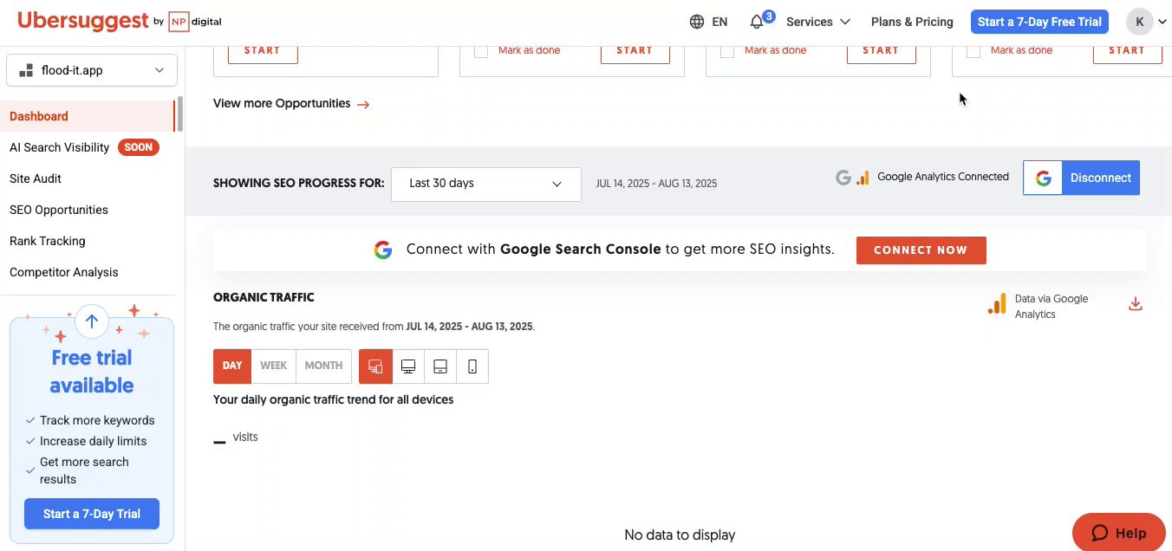The image size is (1172, 551).
Task: Open notifications bell icon
Action: [757, 22]
